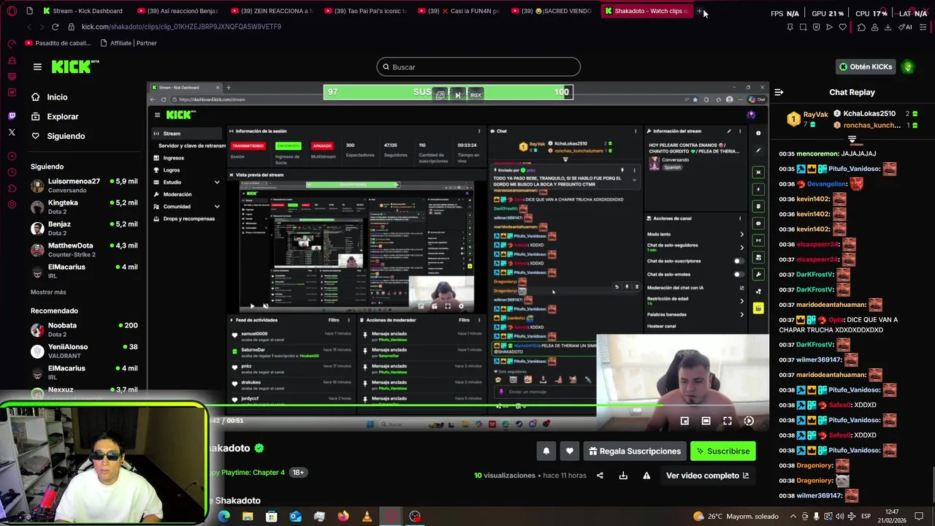Focus the Buscar search field
Viewport: 935px width, 526px height.
click(478, 67)
